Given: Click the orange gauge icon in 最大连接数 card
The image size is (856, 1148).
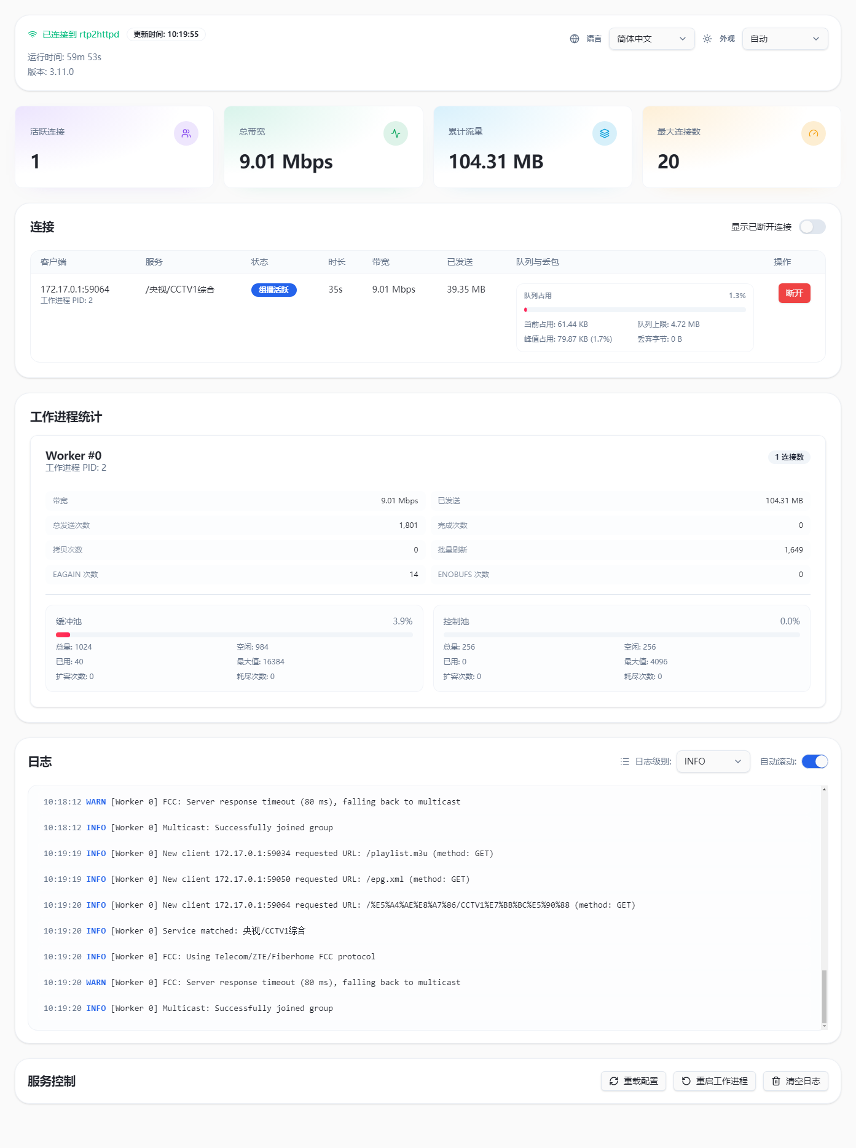Looking at the screenshot, I should pos(814,133).
